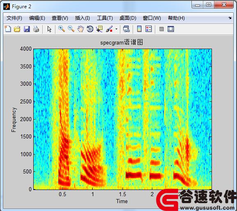Maximize the Figure 2 window
The width and height of the screenshot is (237, 211).
click(209, 5)
